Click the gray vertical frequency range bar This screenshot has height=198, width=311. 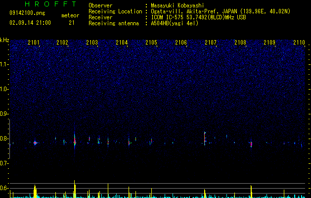pos(9,139)
